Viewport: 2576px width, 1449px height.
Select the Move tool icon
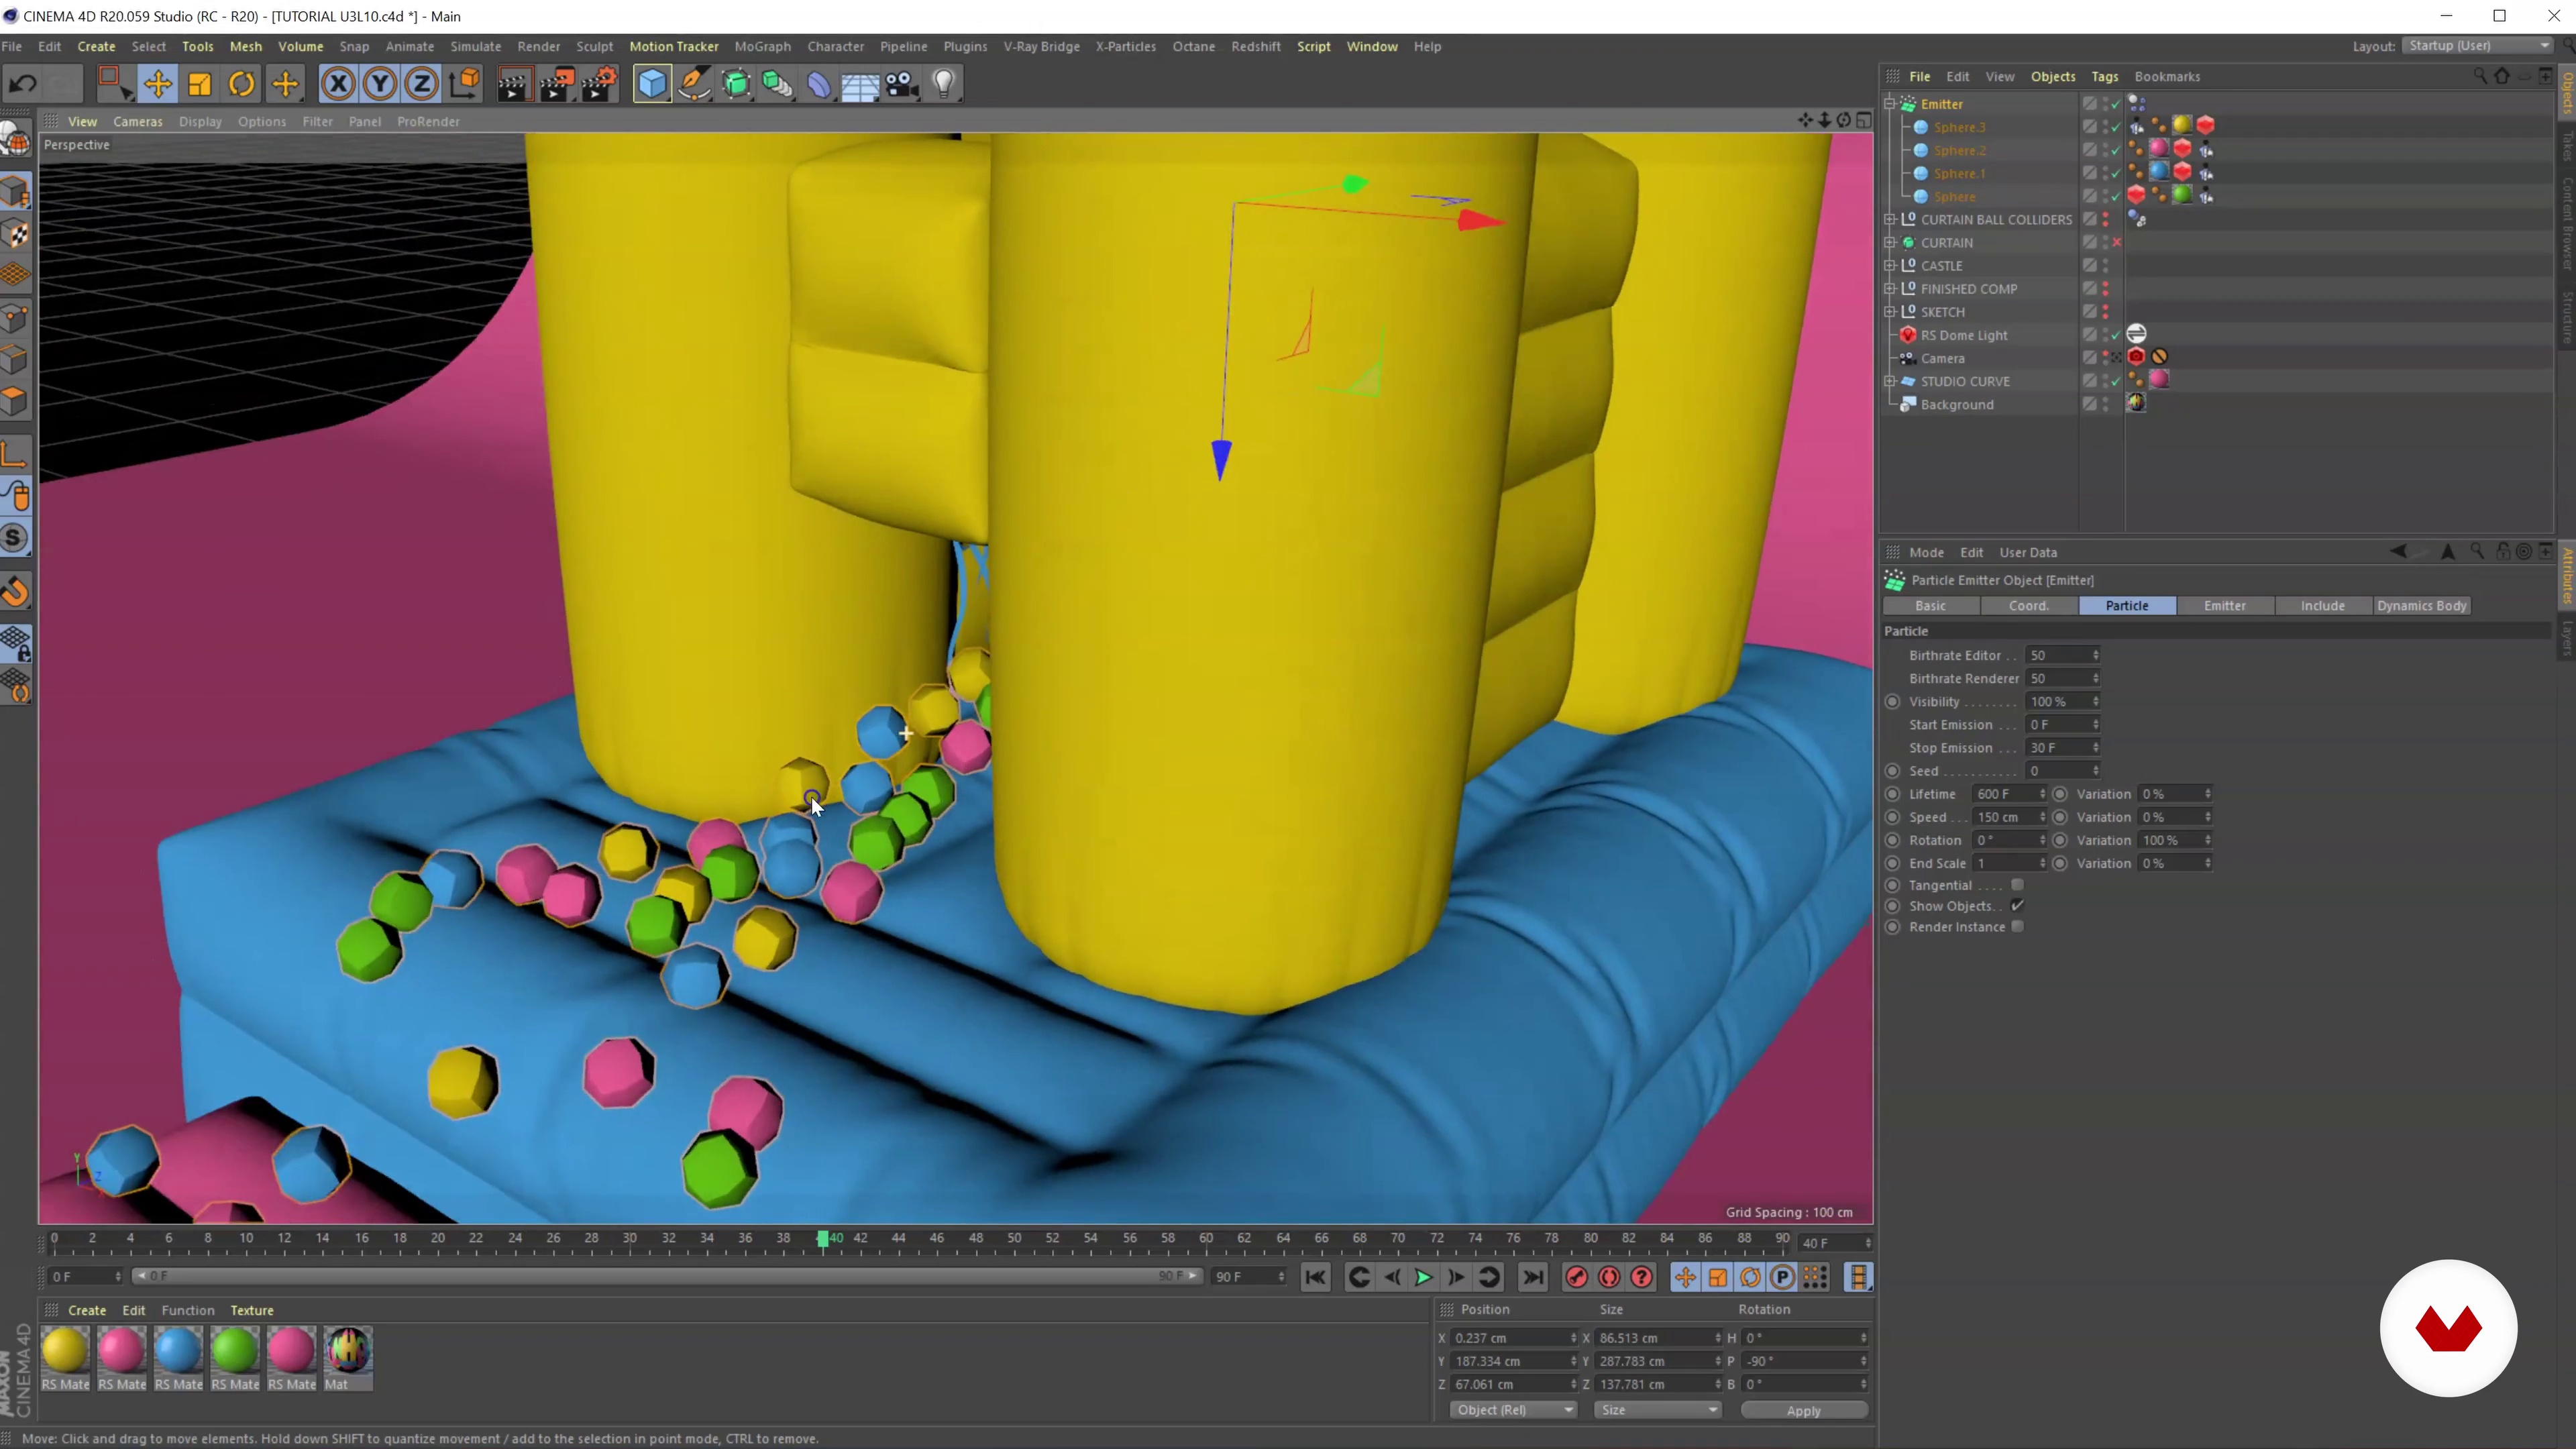(x=158, y=84)
